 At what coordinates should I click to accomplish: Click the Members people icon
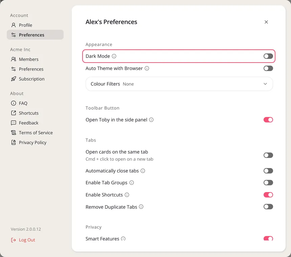pyautogui.click(x=13, y=59)
